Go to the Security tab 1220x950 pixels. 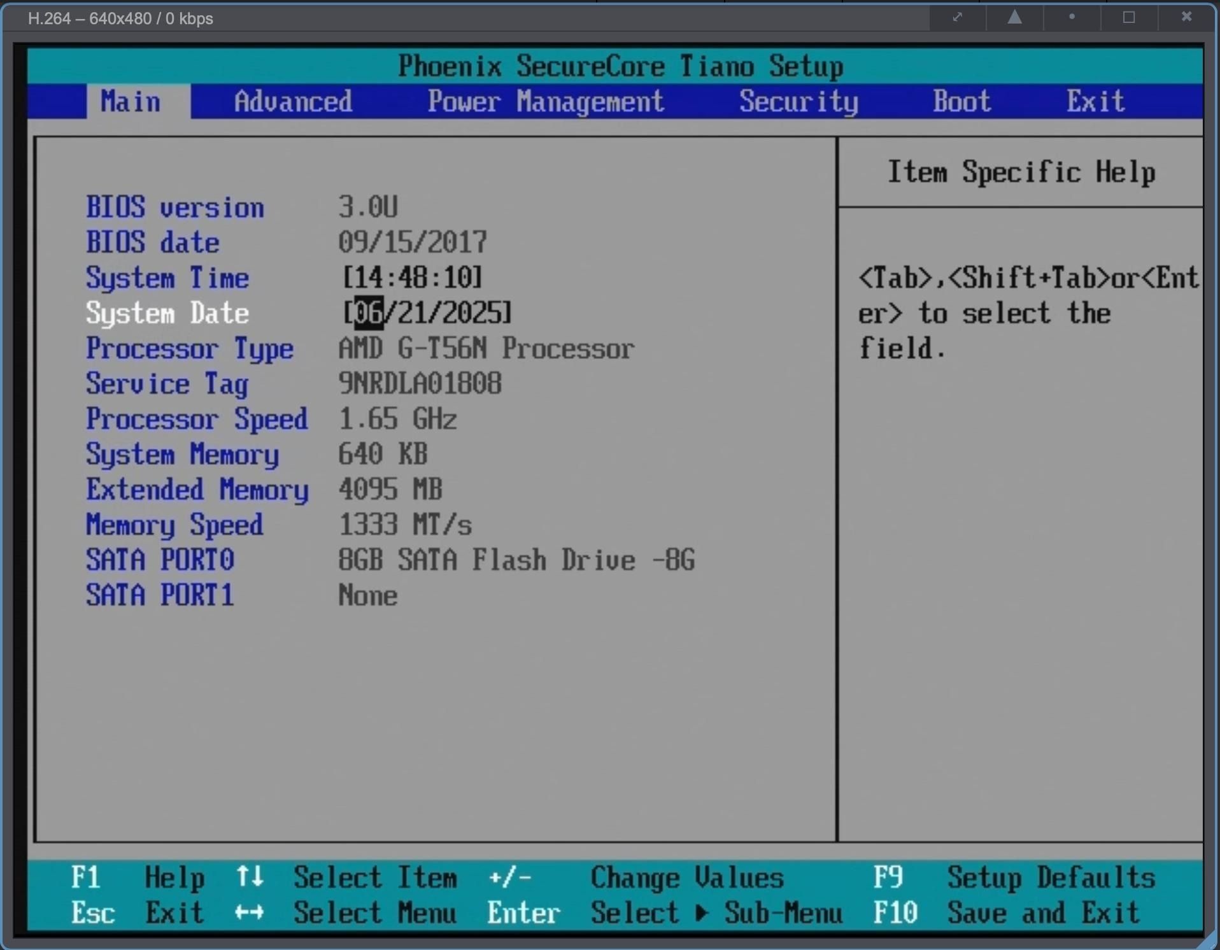pos(798,102)
